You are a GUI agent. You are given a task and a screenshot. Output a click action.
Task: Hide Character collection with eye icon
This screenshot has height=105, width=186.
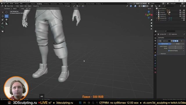pyautogui.click(x=182, y=12)
